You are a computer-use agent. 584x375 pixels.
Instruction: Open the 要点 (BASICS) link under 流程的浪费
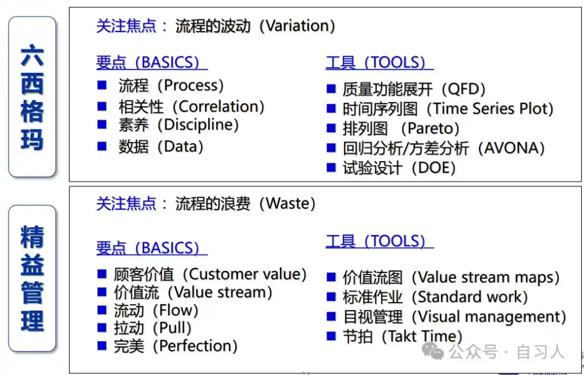pos(151,248)
